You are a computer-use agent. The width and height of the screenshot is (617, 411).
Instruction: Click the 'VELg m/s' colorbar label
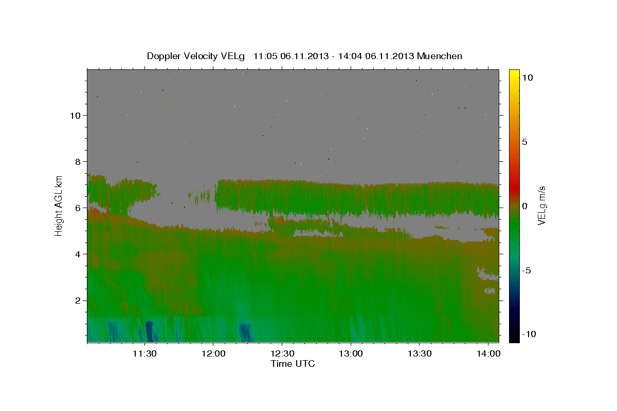coord(541,206)
